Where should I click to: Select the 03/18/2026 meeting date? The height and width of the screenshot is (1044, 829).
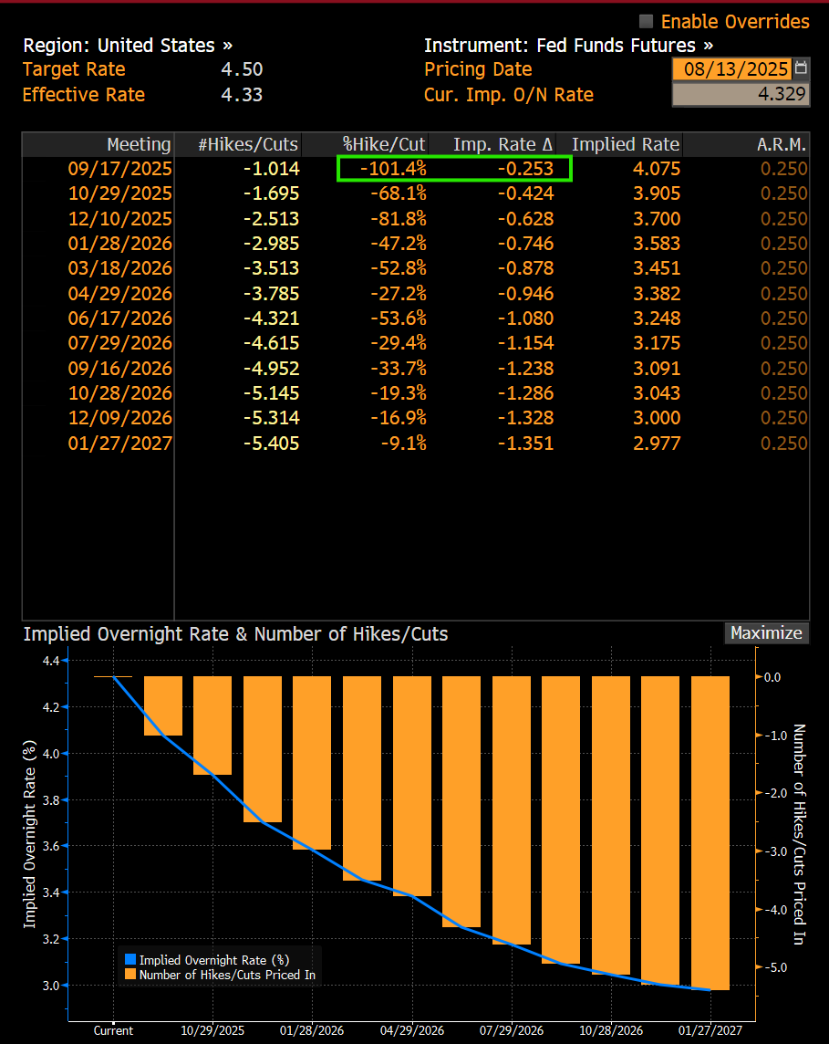[x=119, y=267]
